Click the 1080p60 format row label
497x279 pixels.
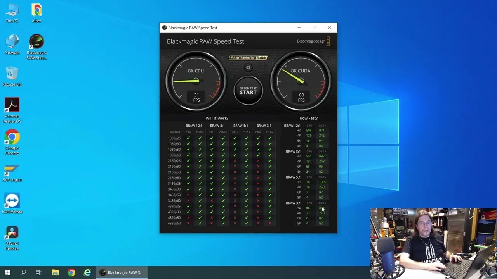point(174,155)
